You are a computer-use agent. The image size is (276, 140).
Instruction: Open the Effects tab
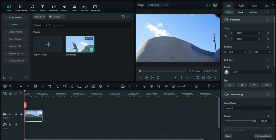pyautogui.click(x=64, y=8)
